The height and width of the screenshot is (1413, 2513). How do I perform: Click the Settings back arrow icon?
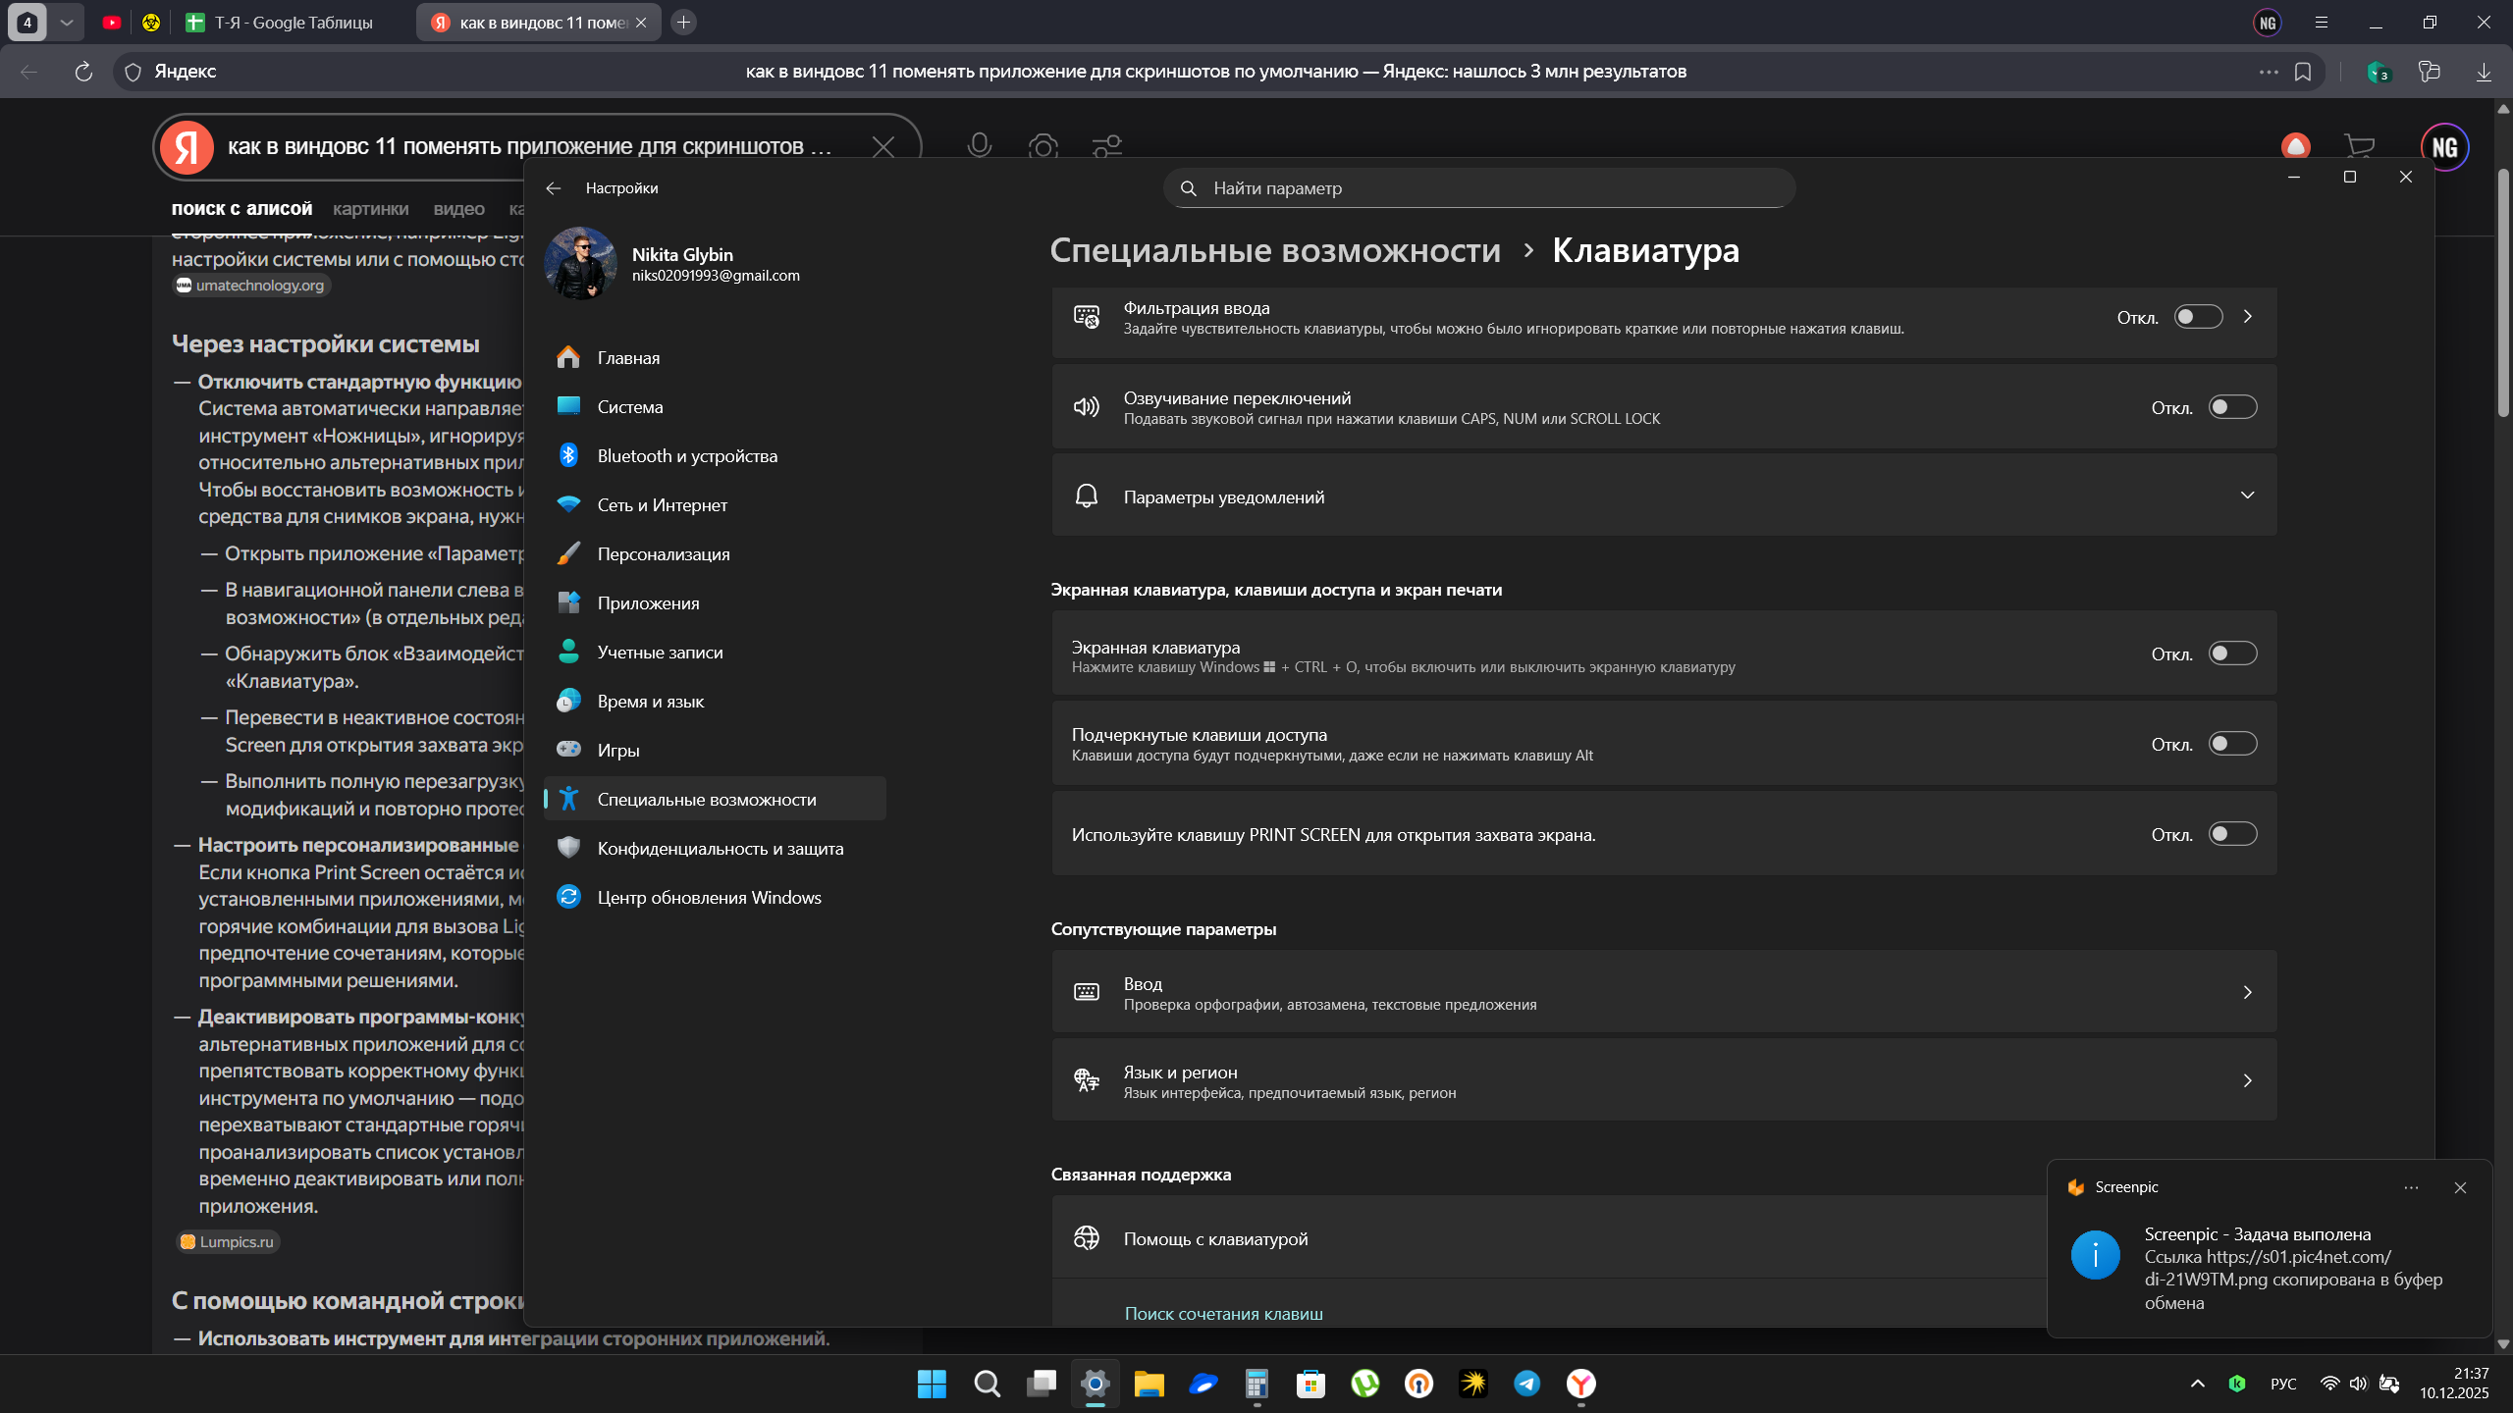coord(554,188)
